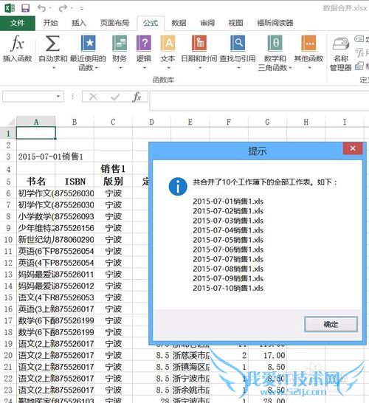Click the Redo arrow icon

pos(63,8)
